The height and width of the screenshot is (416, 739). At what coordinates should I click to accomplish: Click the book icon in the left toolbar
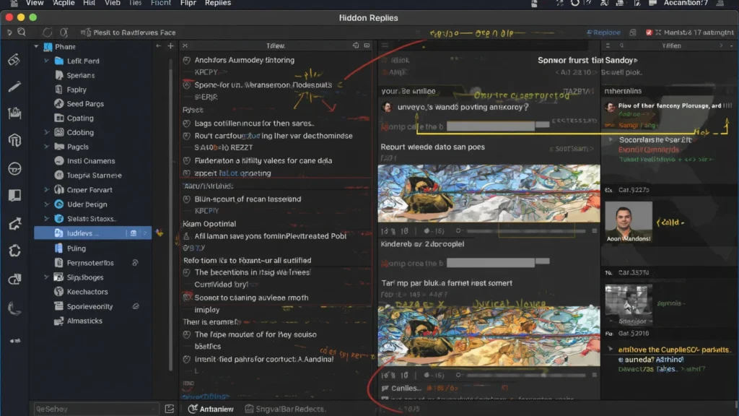coord(14,195)
